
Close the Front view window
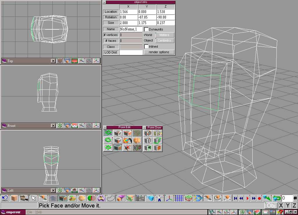[53, 126]
